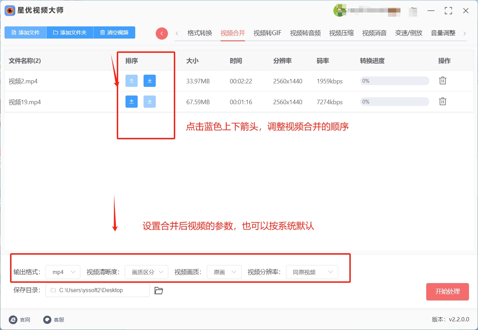478x330 pixels.
Task: Expand 视频清晰度 画质区分 dropdown
Action: (x=146, y=272)
